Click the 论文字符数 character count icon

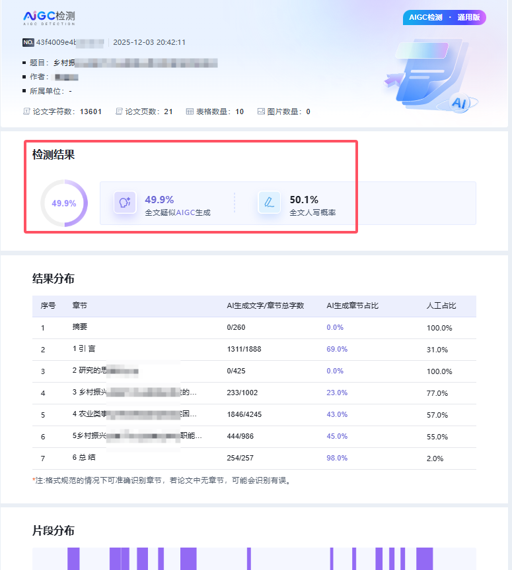tap(26, 111)
